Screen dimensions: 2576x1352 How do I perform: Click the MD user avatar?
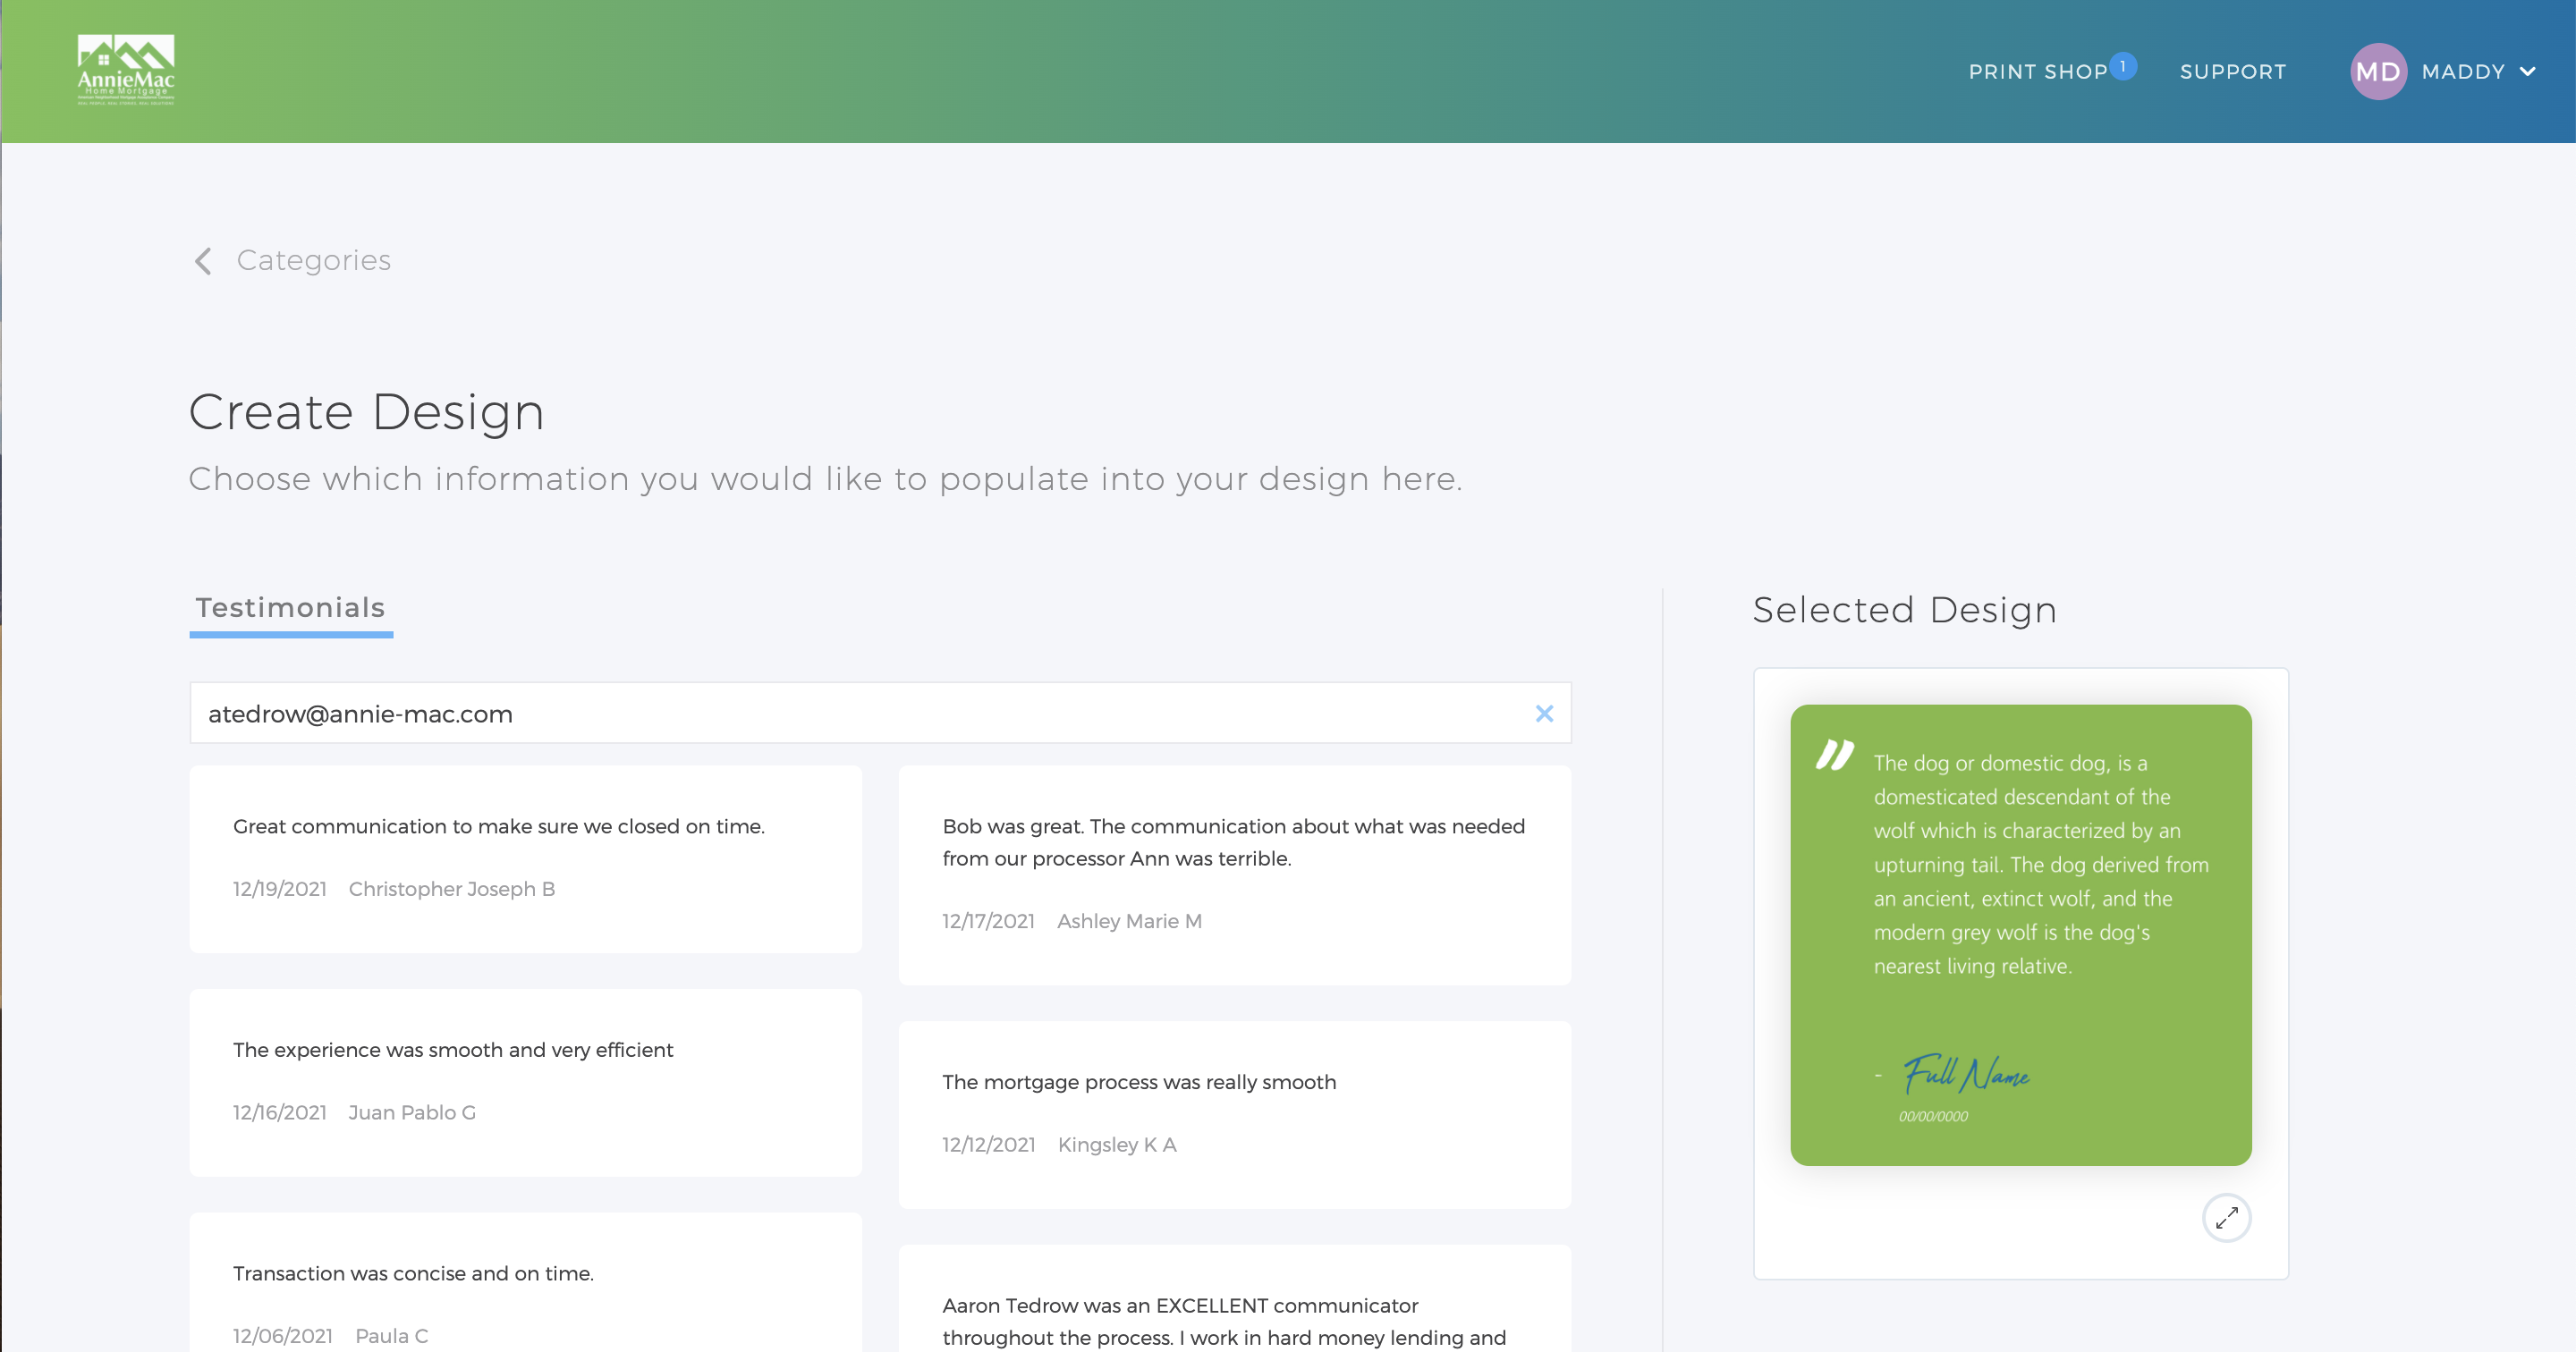[x=2377, y=72]
